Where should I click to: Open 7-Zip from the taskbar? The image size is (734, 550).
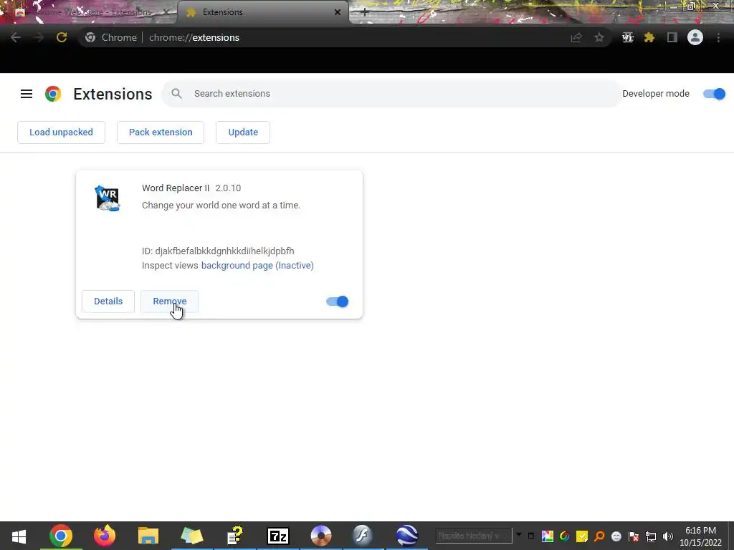(278, 536)
